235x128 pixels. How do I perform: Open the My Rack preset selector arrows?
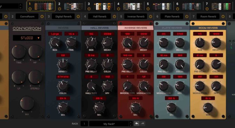pyautogui.click(x=130, y=124)
